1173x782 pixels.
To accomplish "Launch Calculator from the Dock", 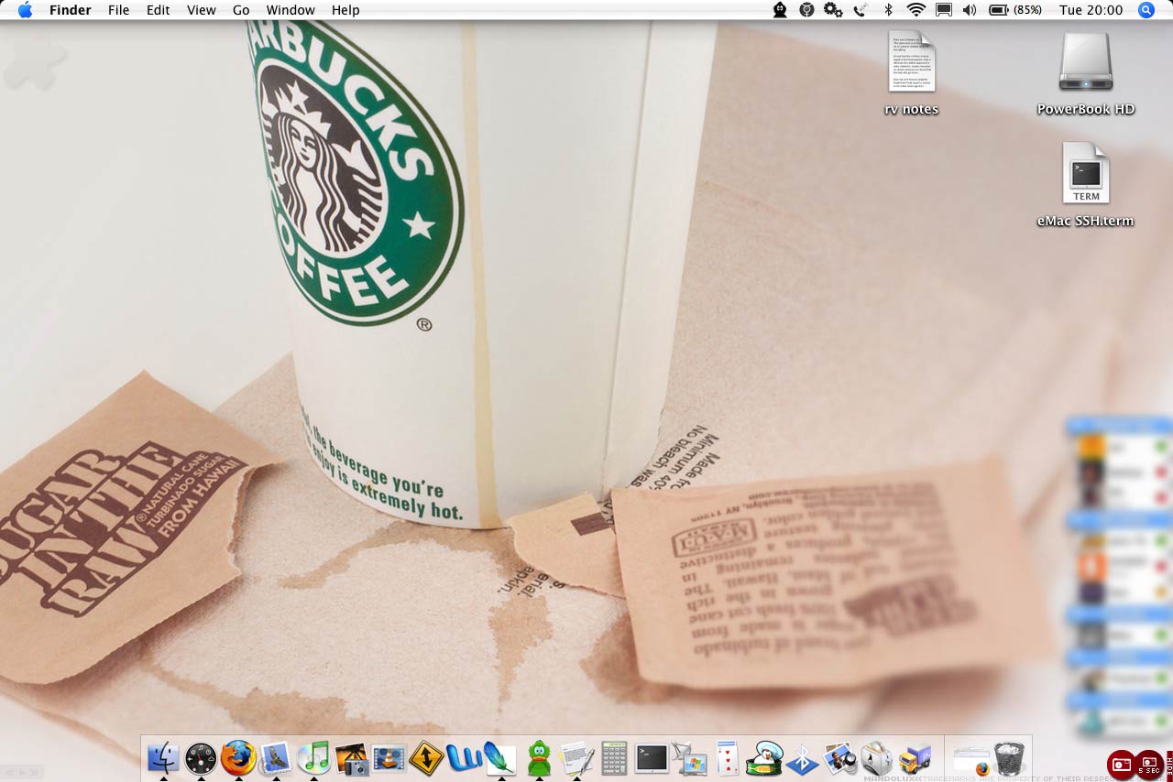I will [614, 758].
